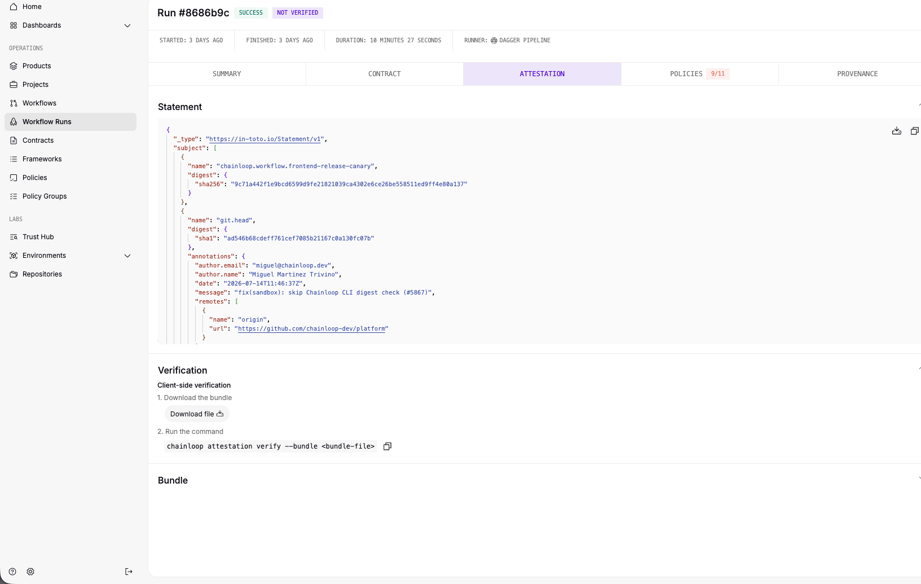Go to Workflow Runs in sidebar
The image size is (921, 584).
pyautogui.click(x=70, y=122)
